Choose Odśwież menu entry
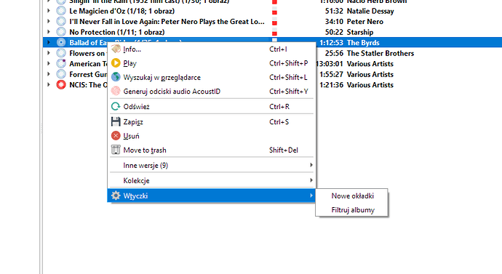The height and width of the screenshot is (274, 502). [212, 106]
